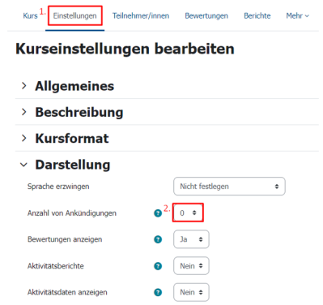Expand the Allgemeines section chevron
The width and height of the screenshot is (323, 305).
pyautogui.click(x=24, y=86)
